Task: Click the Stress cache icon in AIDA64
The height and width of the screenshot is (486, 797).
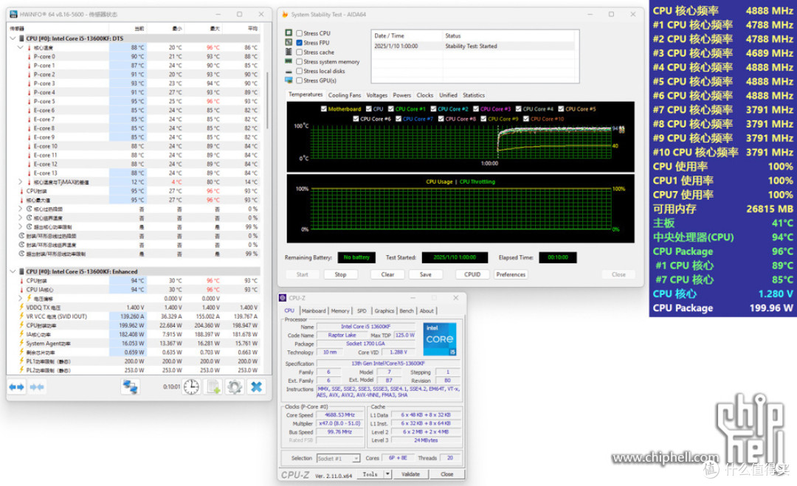Action: coord(289,52)
